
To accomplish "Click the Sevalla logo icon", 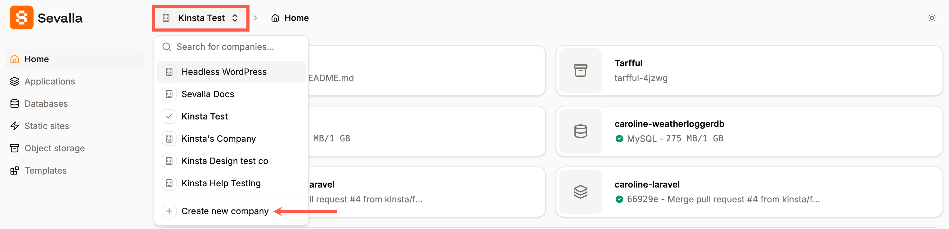I will 21,18.
